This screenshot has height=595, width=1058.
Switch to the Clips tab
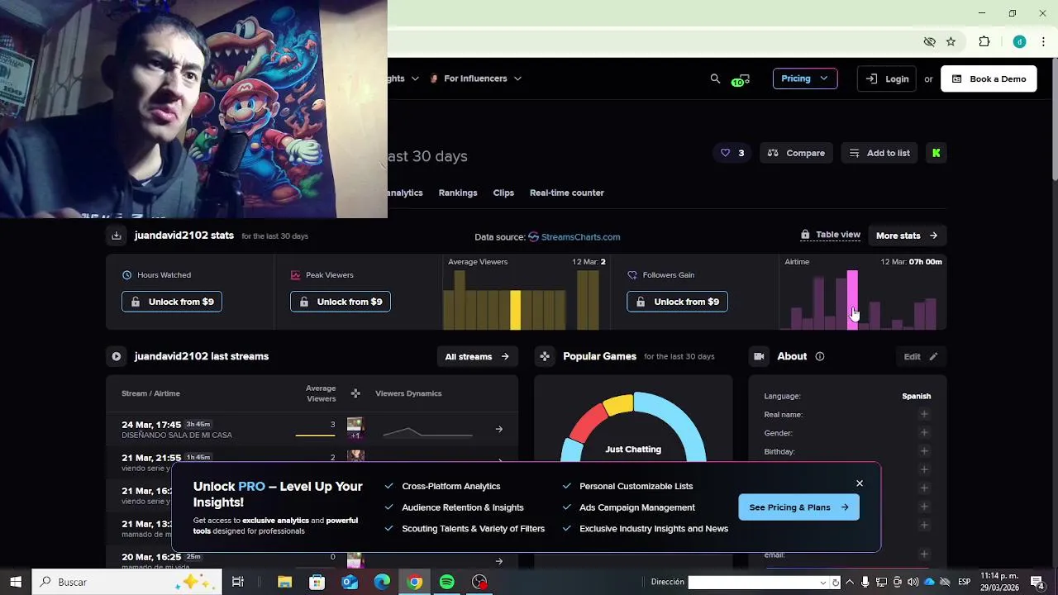pos(503,193)
